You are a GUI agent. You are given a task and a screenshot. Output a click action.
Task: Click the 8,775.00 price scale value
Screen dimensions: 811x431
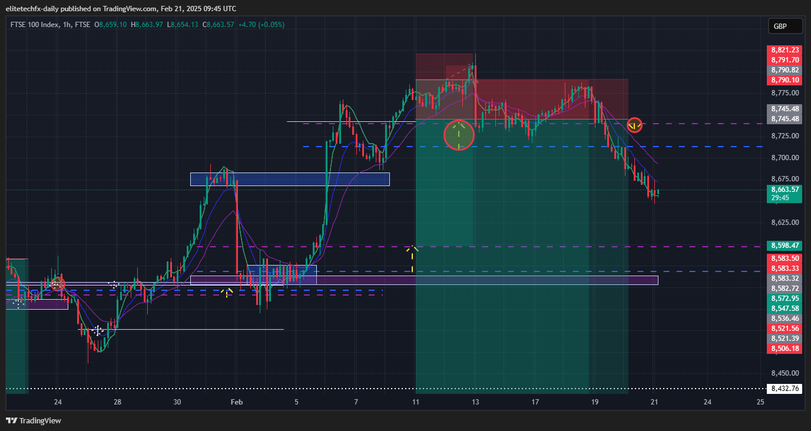tap(784, 93)
